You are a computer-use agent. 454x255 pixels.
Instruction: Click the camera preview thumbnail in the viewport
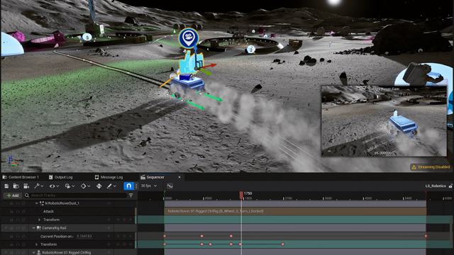[x=384, y=121]
